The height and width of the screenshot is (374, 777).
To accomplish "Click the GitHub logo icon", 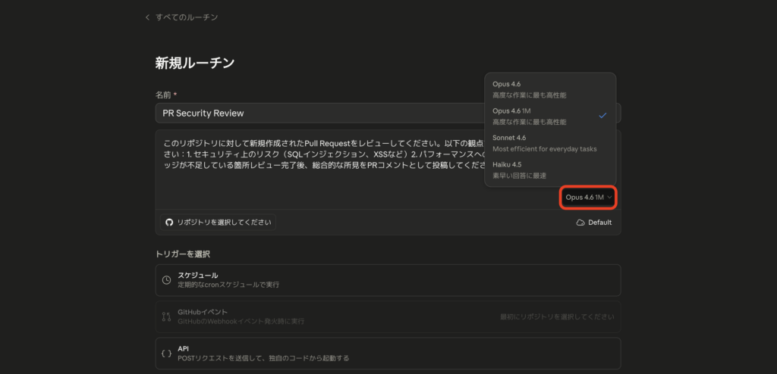I will click(169, 223).
